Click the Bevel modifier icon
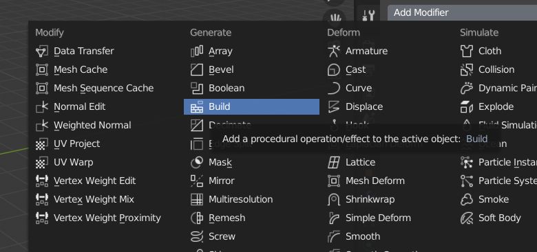537x252 pixels. click(x=197, y=69)
